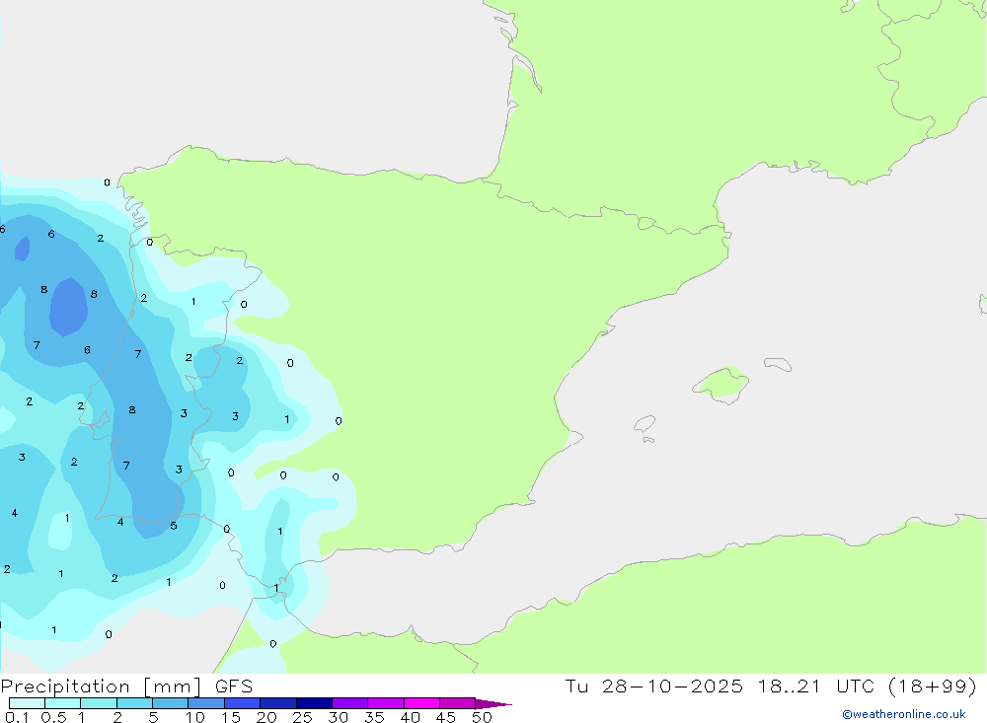Click the '35' legend scale label
Viewport: 987px width, 723px height.
click(x=374, y=717)
